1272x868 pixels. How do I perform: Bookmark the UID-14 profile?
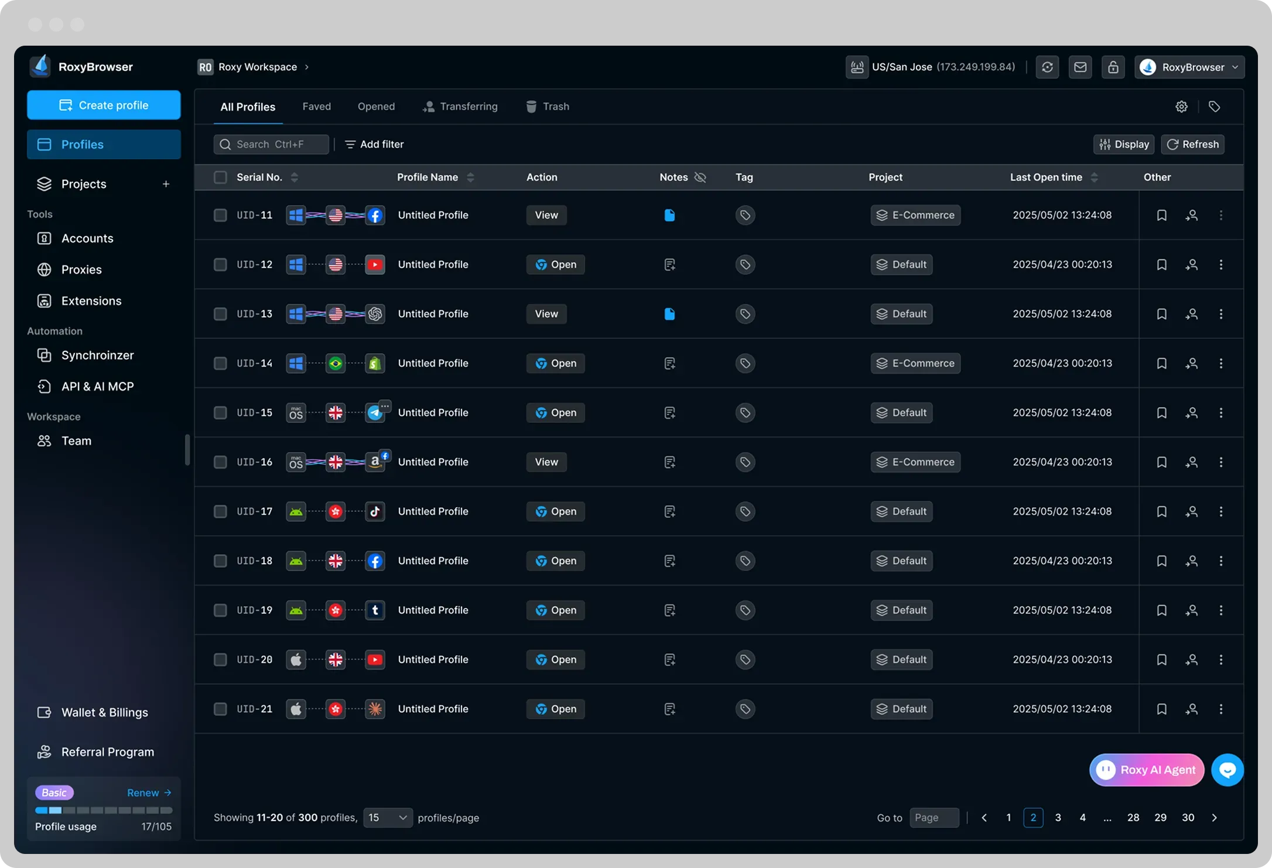pos(1161,363)
